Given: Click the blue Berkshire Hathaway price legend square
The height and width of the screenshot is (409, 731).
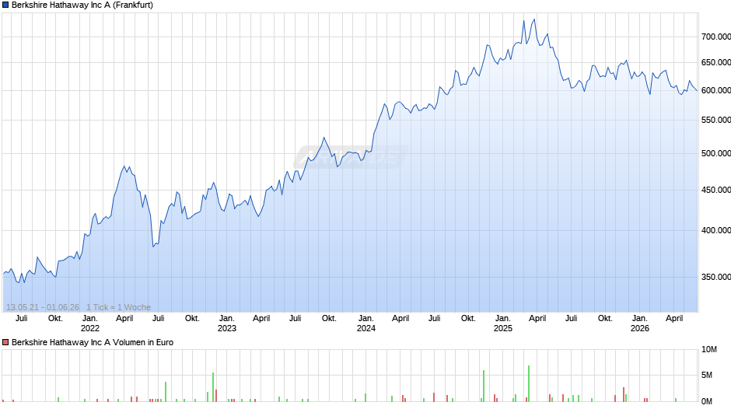Looking at the screenshot, I should pyautogui.click(x=5, y=5).
